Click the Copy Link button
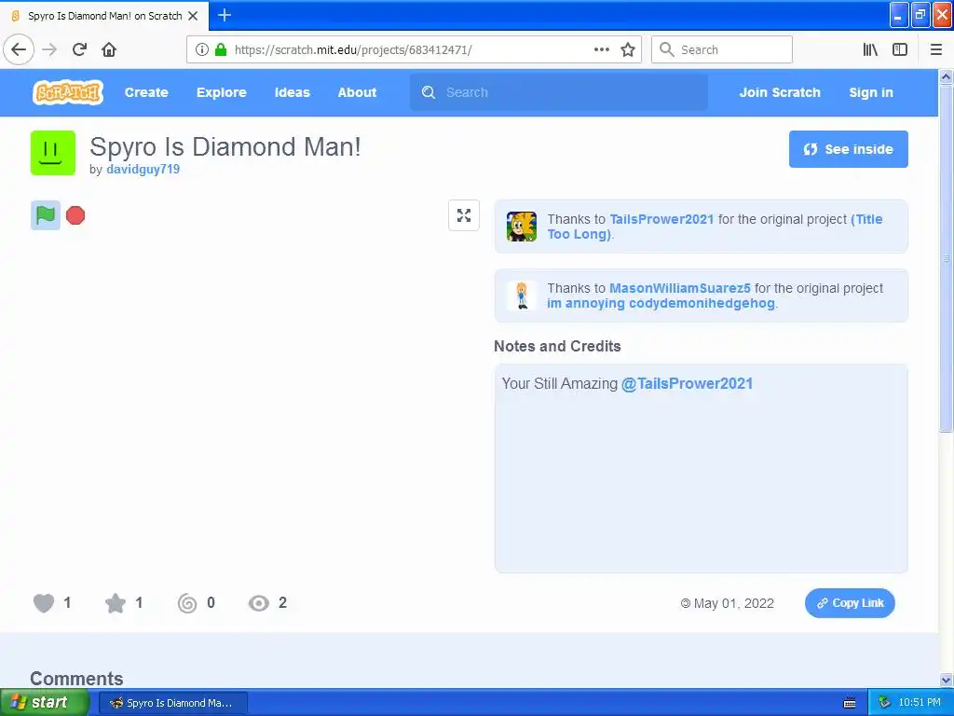Screen dimensions: 954x716 [x=850, y=603]
